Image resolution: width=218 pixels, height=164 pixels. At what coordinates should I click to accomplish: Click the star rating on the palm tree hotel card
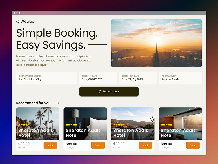pos(24,125)
